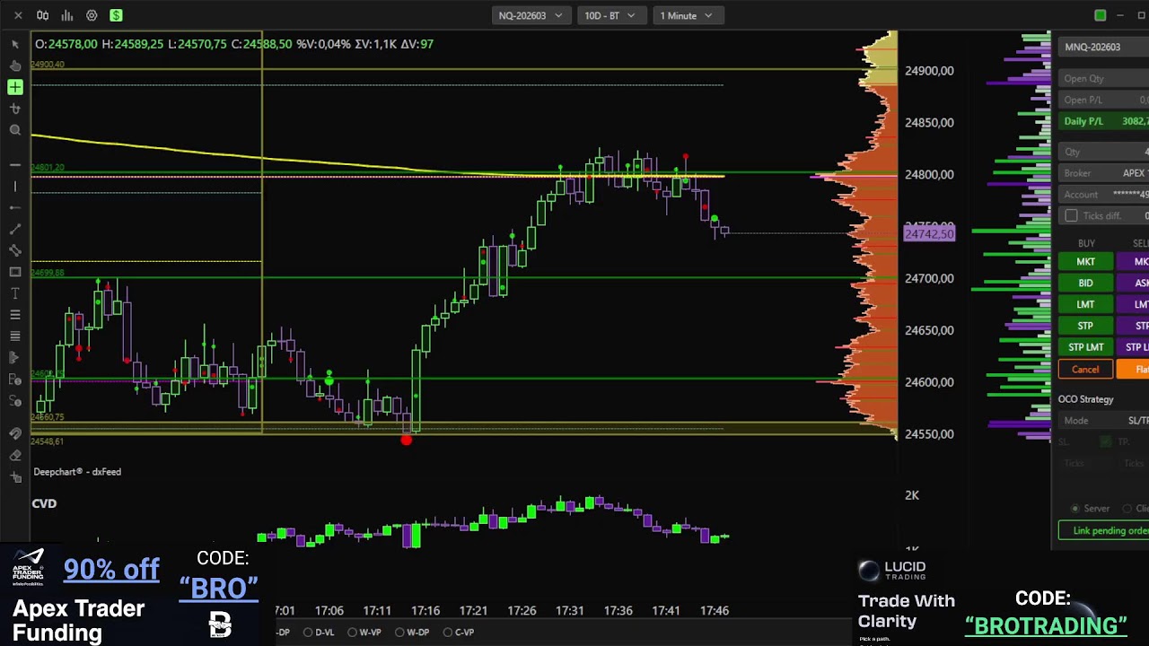Viewport: 1149px width, 646px height.
Task: Select the C-VP radio option
Action: coord(459,633)
